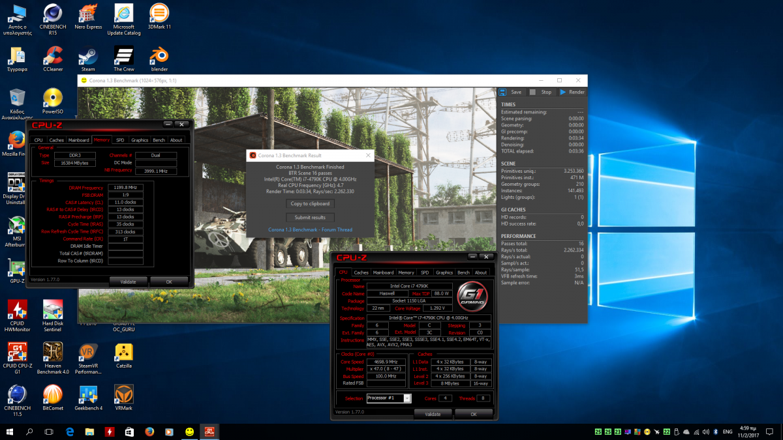783x440 pixels.
Task: Launch Nero Express from the desktop
Action: (88, 17)
